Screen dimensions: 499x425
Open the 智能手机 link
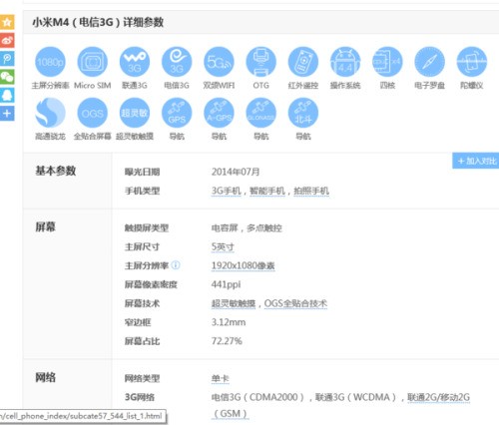(x=267, y=191)
